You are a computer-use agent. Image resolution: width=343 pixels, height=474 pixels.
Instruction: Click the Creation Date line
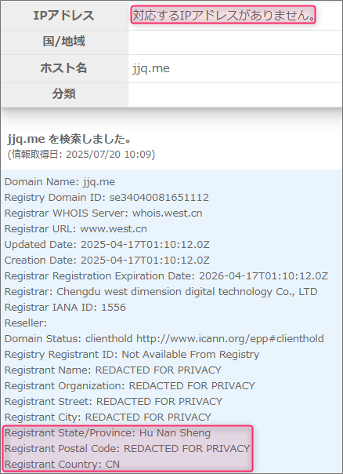coord(107,261)
